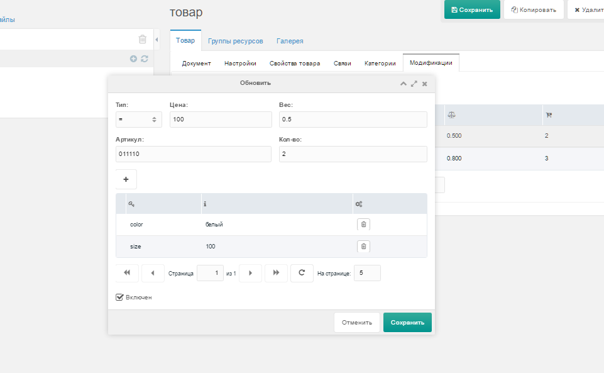Uncheck the Включен checkbox

(x=119, y=297)
